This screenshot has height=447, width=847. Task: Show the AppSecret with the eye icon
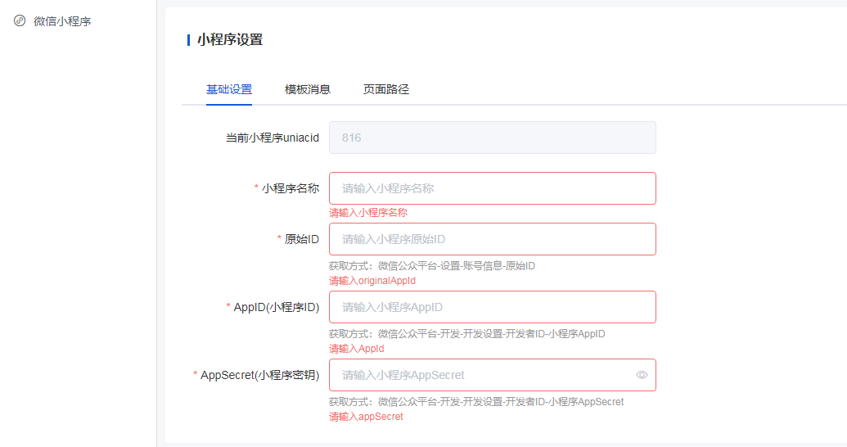pos(642,375)
